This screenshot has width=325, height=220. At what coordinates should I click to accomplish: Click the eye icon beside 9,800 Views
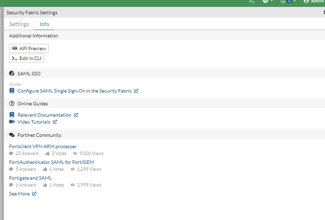(x=75, y=153)
